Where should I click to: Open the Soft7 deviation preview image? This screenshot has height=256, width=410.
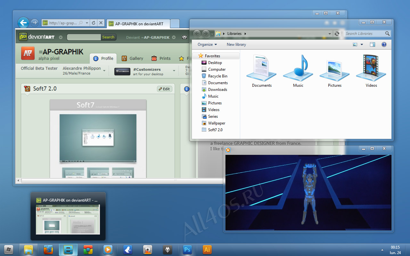[98, 138]
